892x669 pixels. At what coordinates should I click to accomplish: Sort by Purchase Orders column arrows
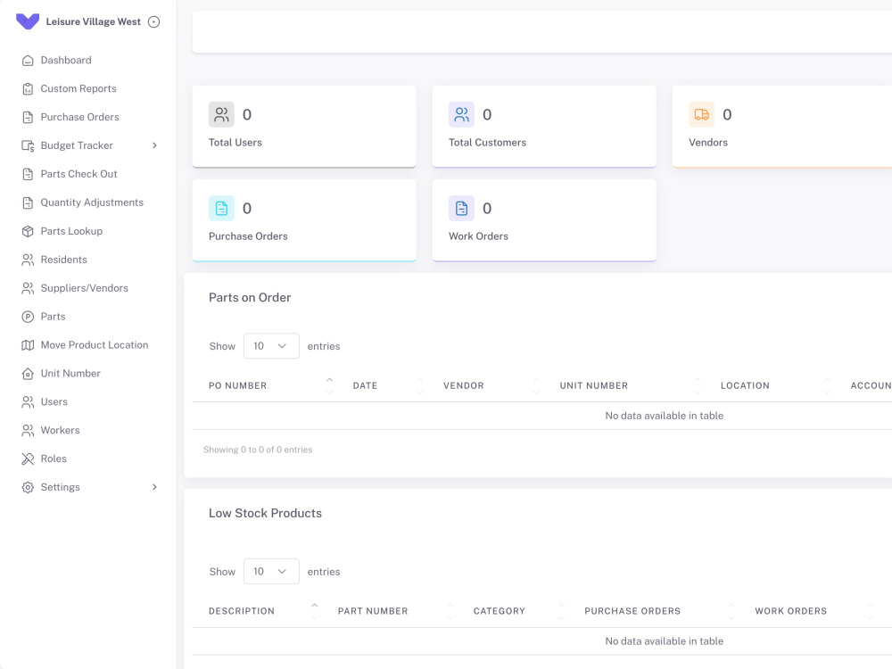coord(731,611)
